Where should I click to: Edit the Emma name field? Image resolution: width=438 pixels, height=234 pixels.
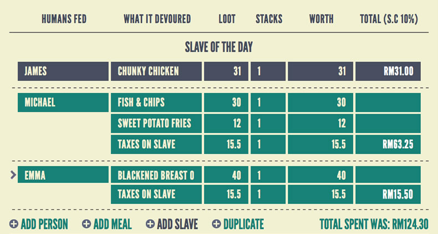(63, 175)
